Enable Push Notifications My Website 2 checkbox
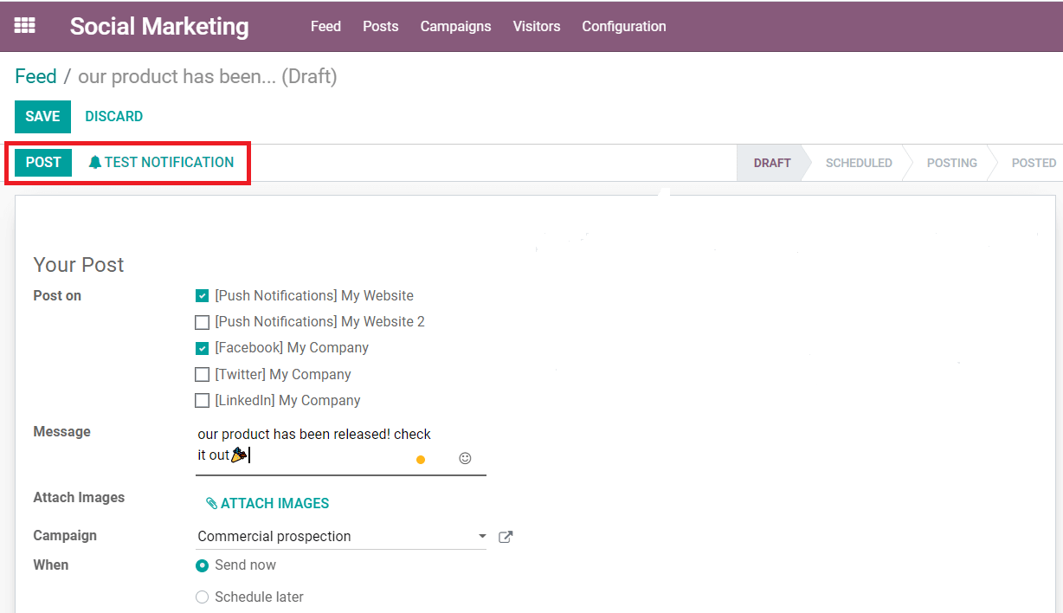 point(202,322)
